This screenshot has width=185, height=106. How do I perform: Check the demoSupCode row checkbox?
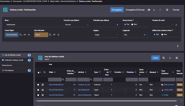point(38,90)
